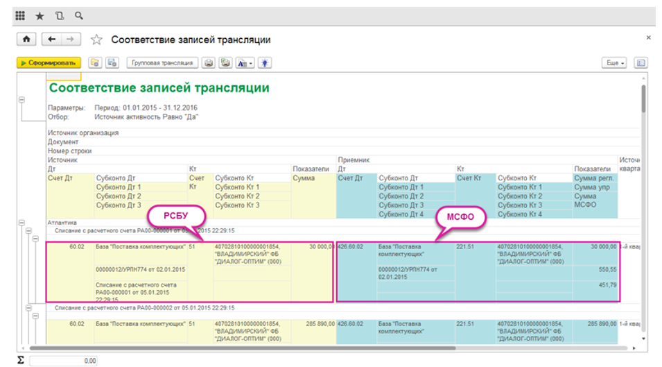662x367 pixels.
Task: Navigate back with the left arrow
Action: click(53, 40)
